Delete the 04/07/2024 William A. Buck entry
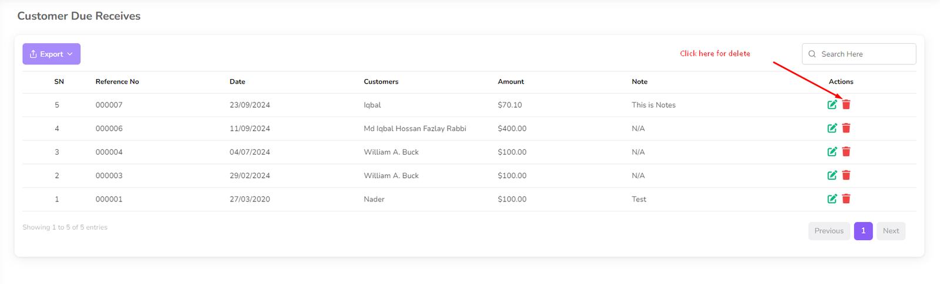 (846, 152)
